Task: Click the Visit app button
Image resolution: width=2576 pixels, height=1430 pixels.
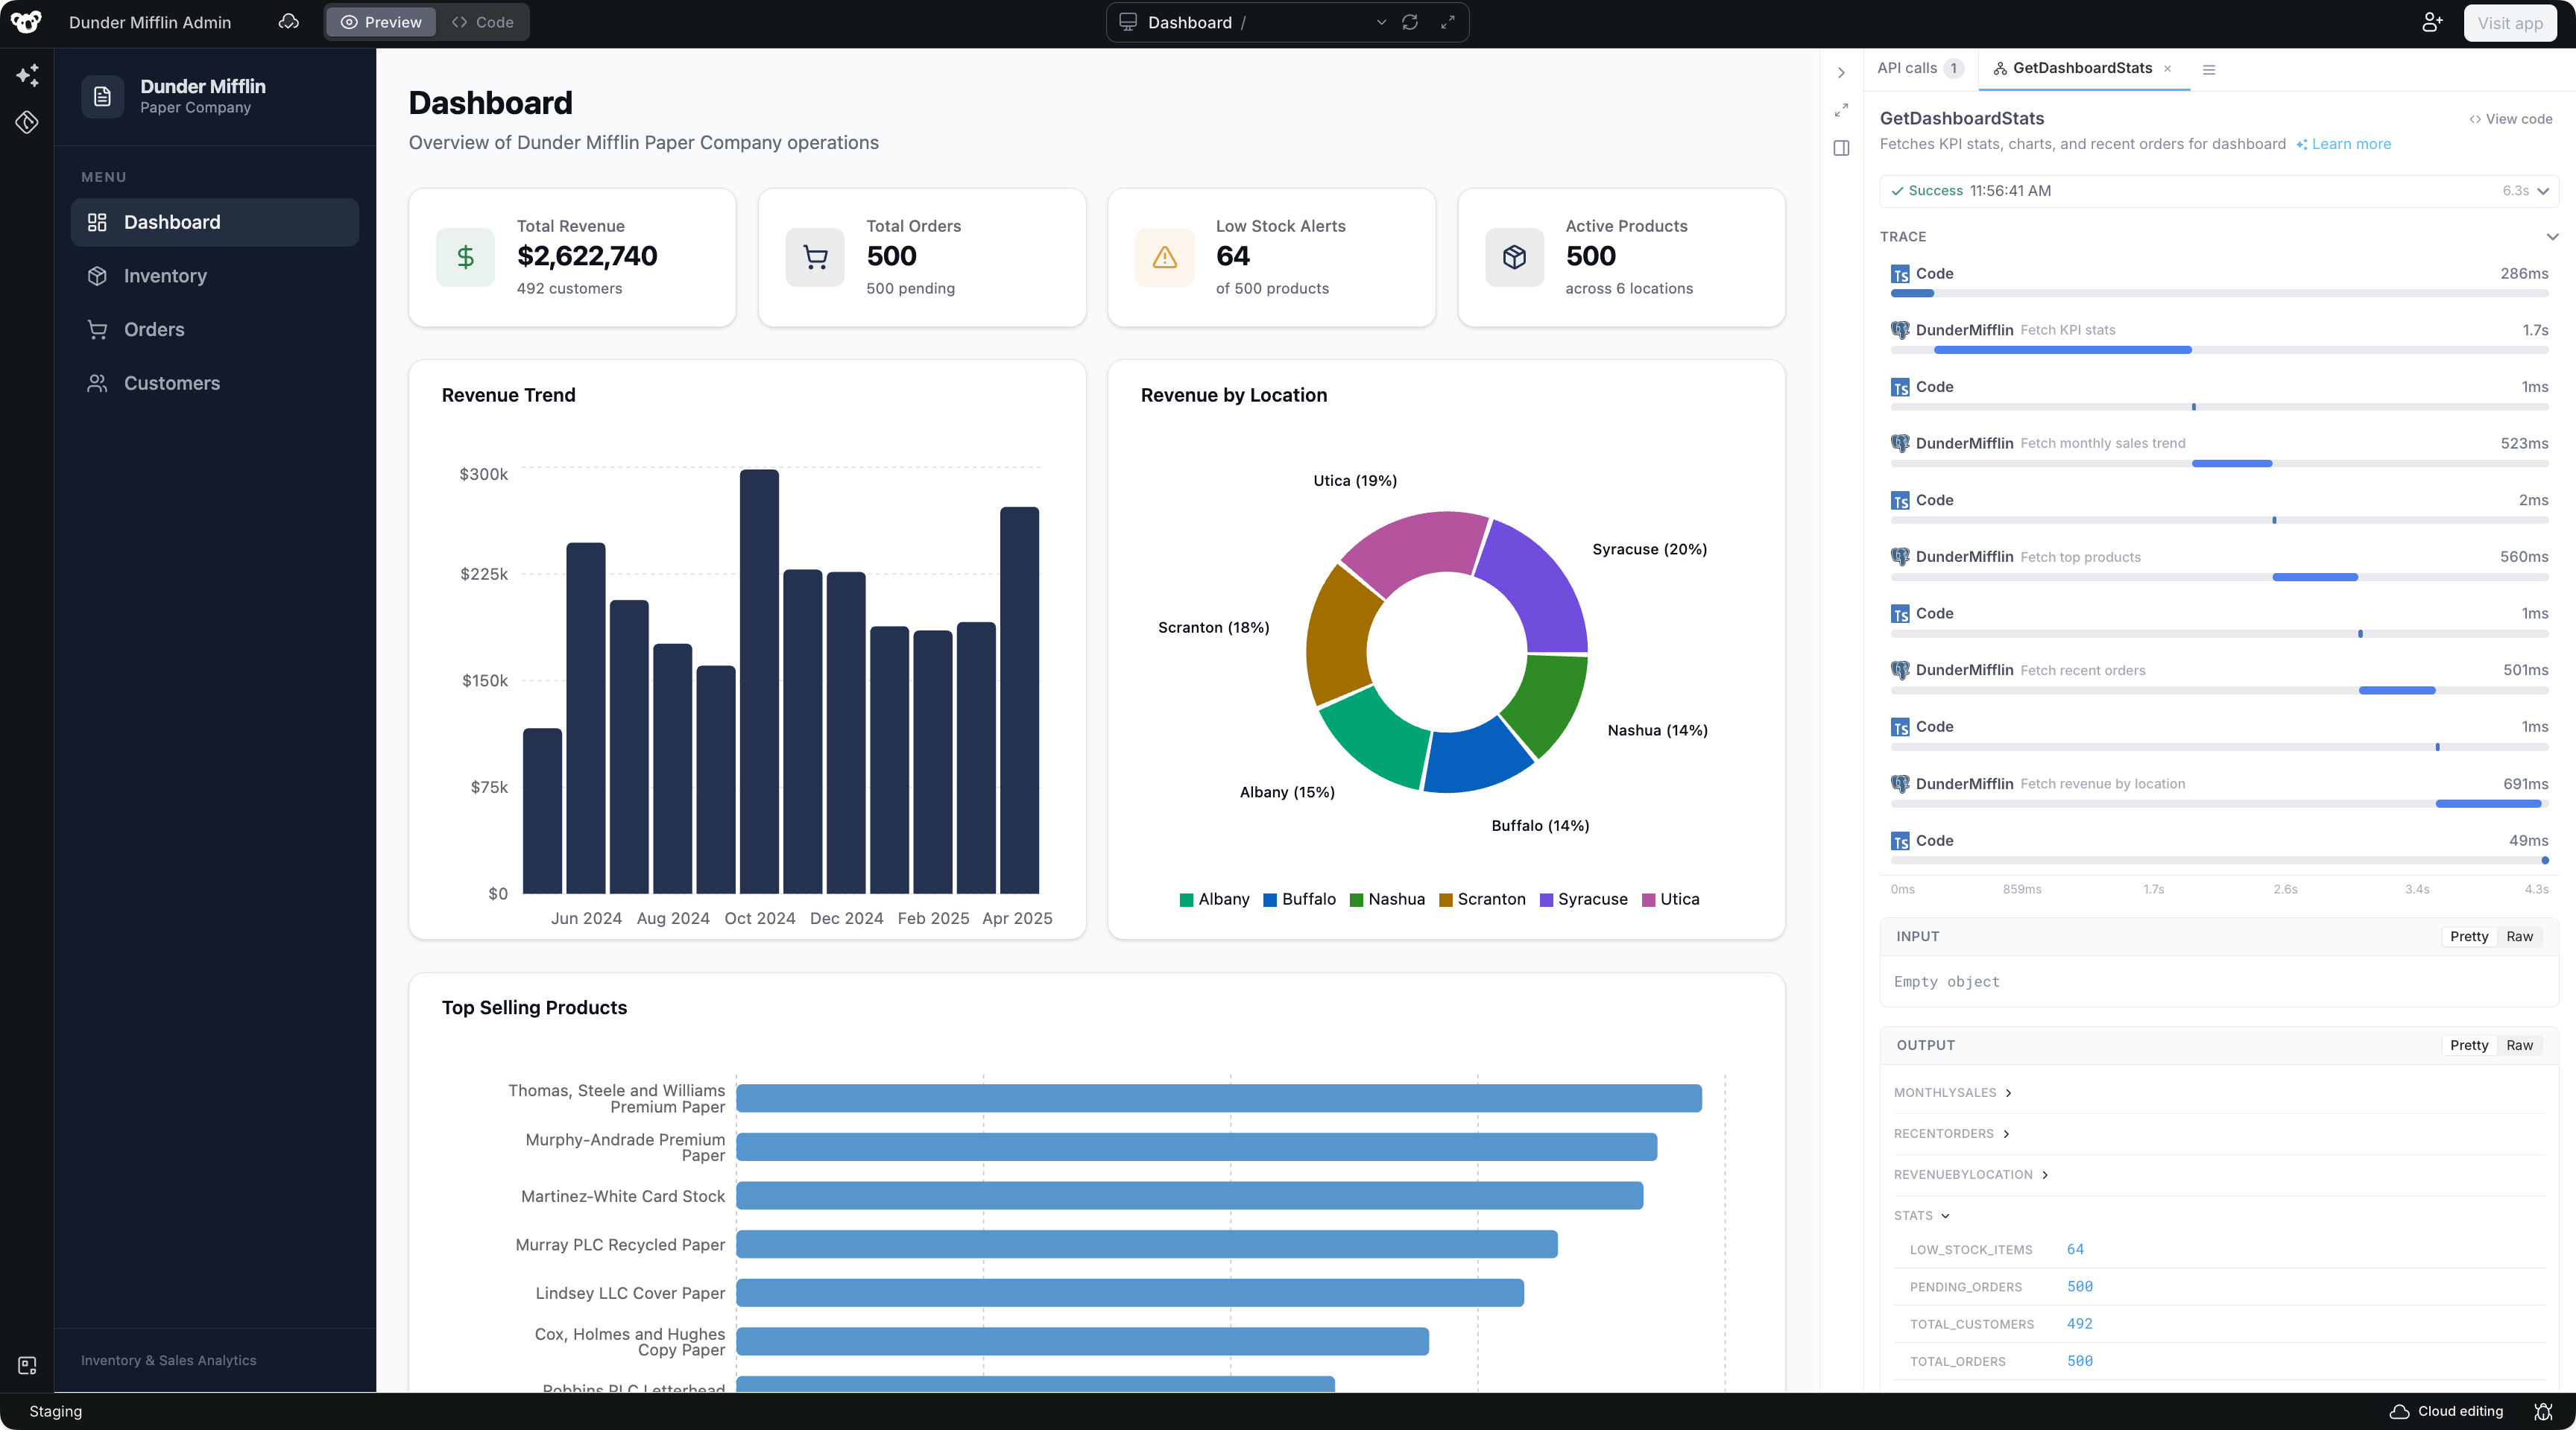Action: pyautogui.click(x=2510, y=22)
